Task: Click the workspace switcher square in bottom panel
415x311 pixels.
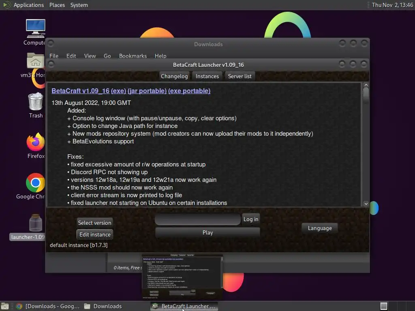Action: (384, 306)
